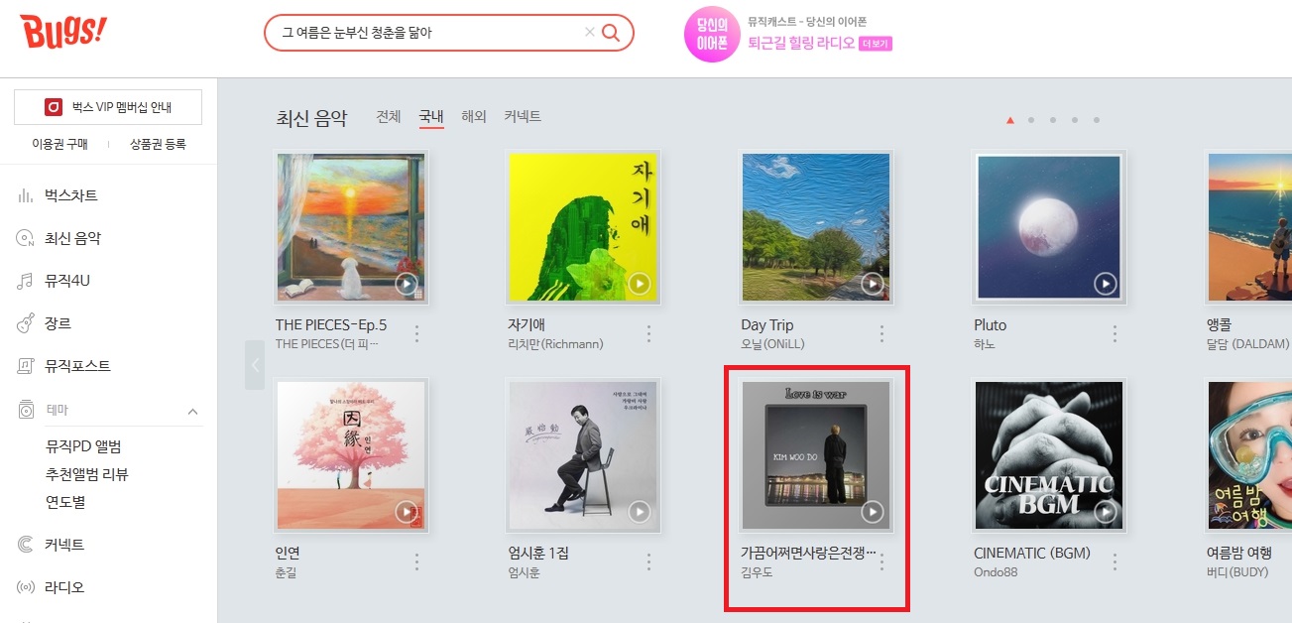
Task: Click 벅스 VIP 멤버십 안내 button
Action: pos(108,107)
